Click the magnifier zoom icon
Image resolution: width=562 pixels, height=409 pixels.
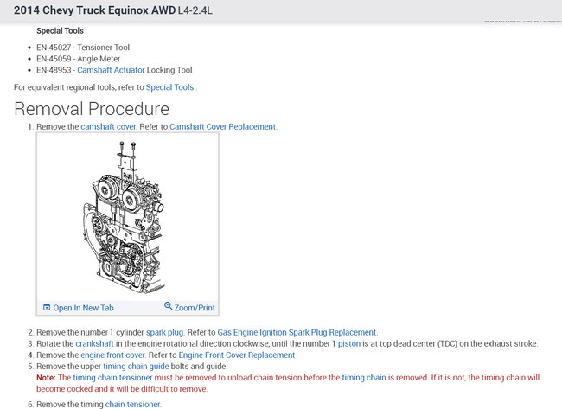[168, 306]
